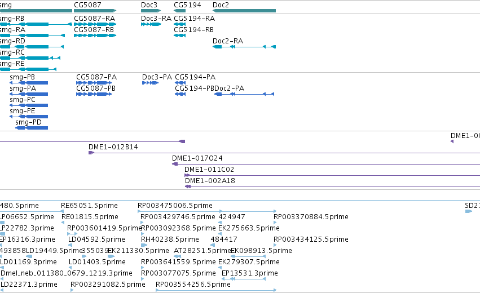Click the RP003601419.5prime EST label
Screen dimensions: 480x293
tap(104, 228)
